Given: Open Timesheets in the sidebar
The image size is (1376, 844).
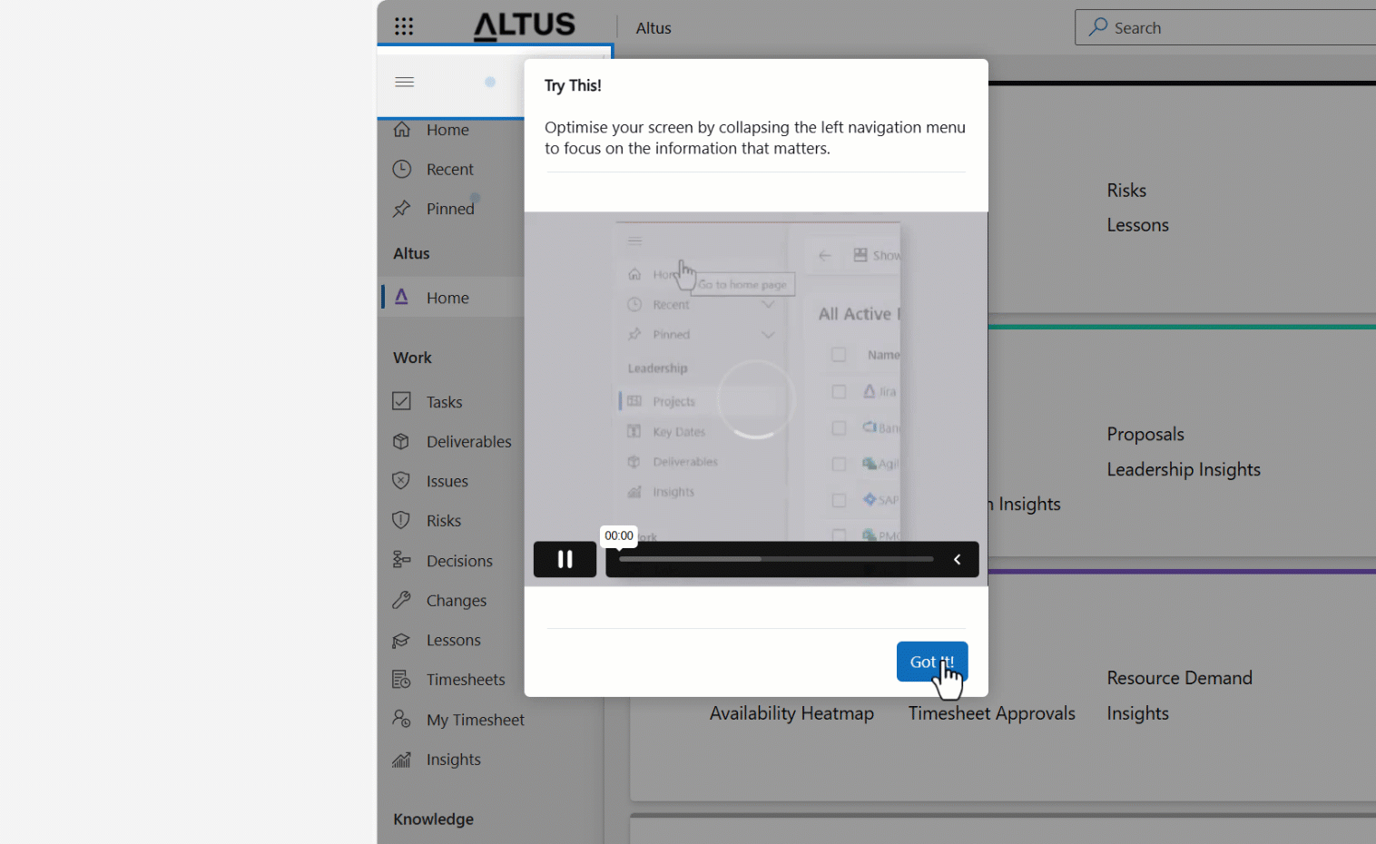Looking at the screenshot, I should 466,680.
